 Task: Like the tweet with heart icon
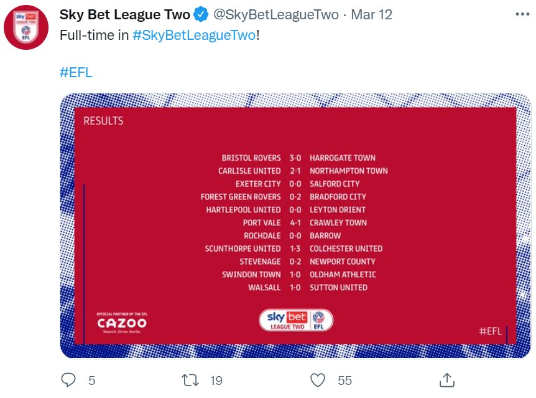[x=318, y=380]
